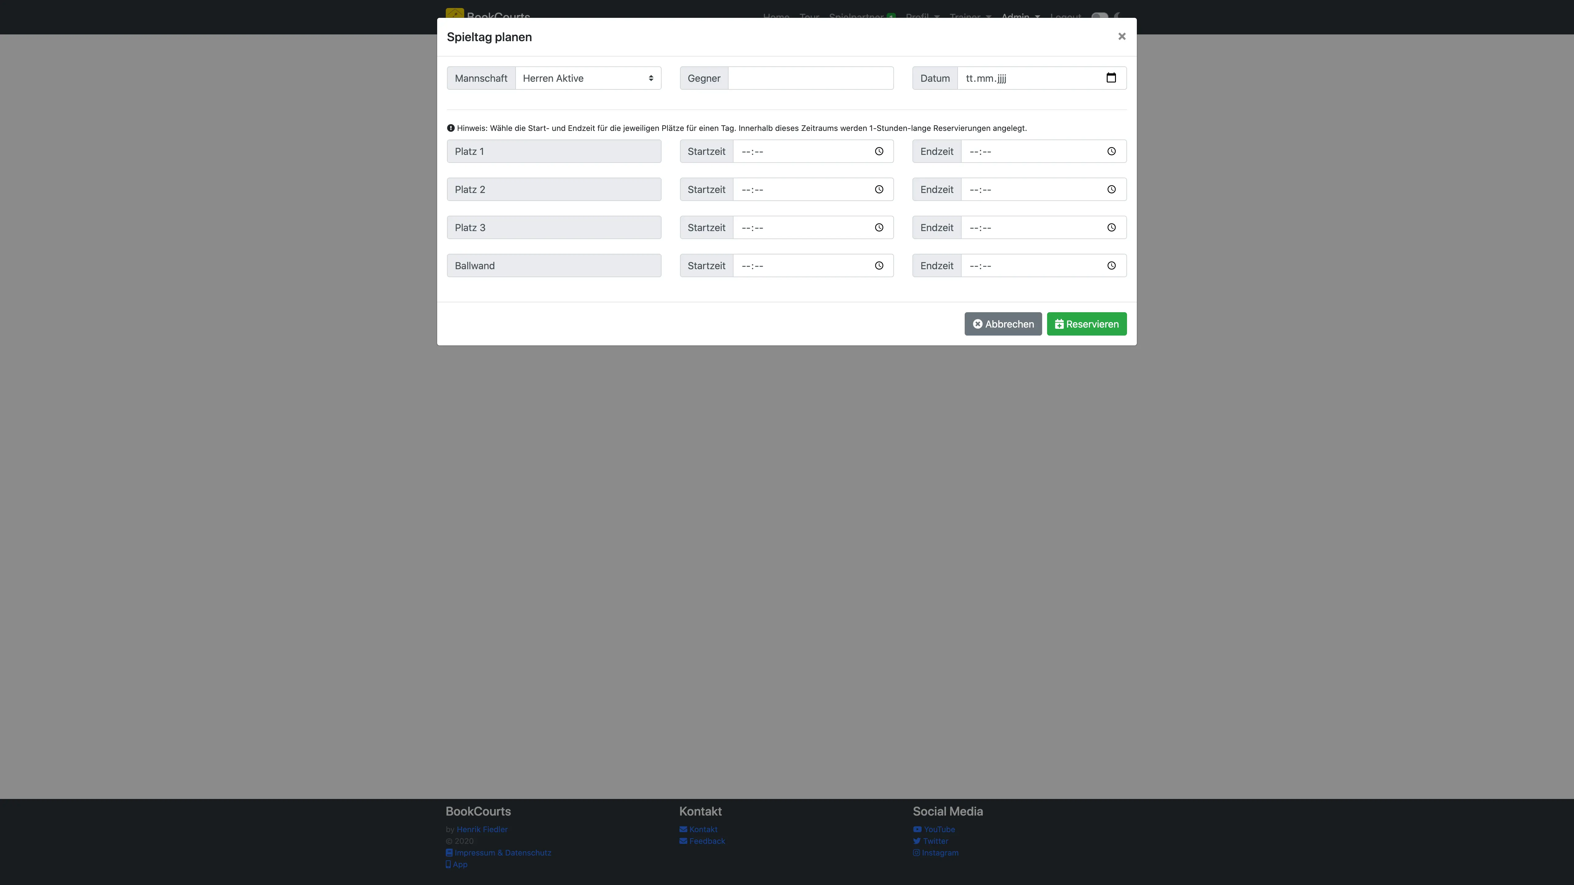This screenshot has width=1574, height=885.
Task: Click the Platz 3 Startzeit time field
Action: (801, 228)
